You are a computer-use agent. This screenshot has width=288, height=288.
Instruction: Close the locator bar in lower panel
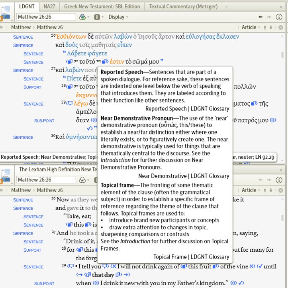pyautogui.click(x=280, y=190)
